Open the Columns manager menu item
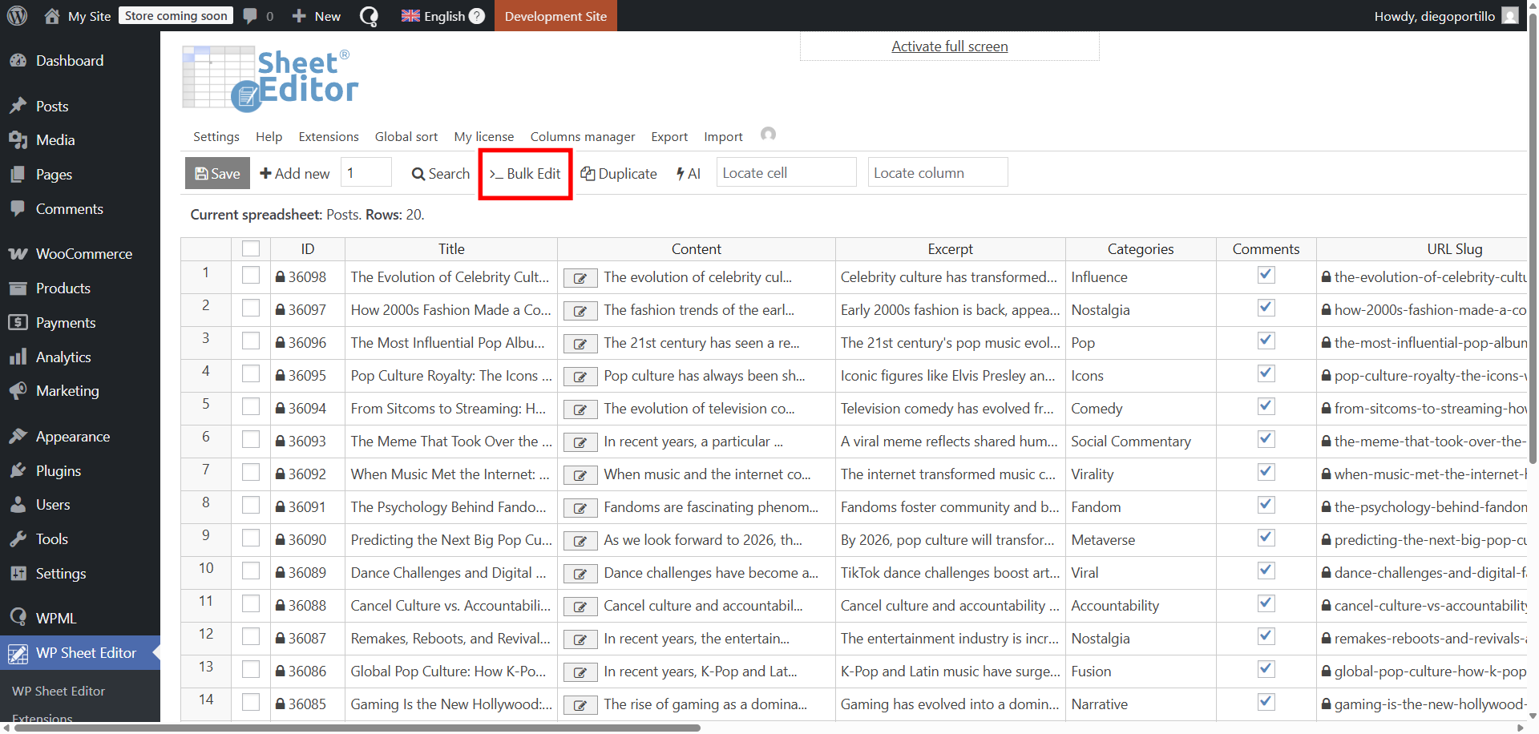This screenshot has height=734, width=1539. coord(583,137)
